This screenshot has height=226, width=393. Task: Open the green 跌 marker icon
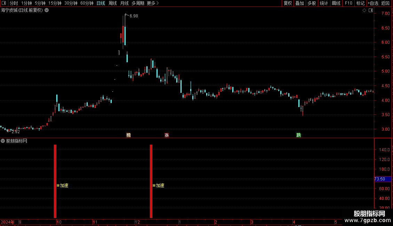(x=298, y=135)
